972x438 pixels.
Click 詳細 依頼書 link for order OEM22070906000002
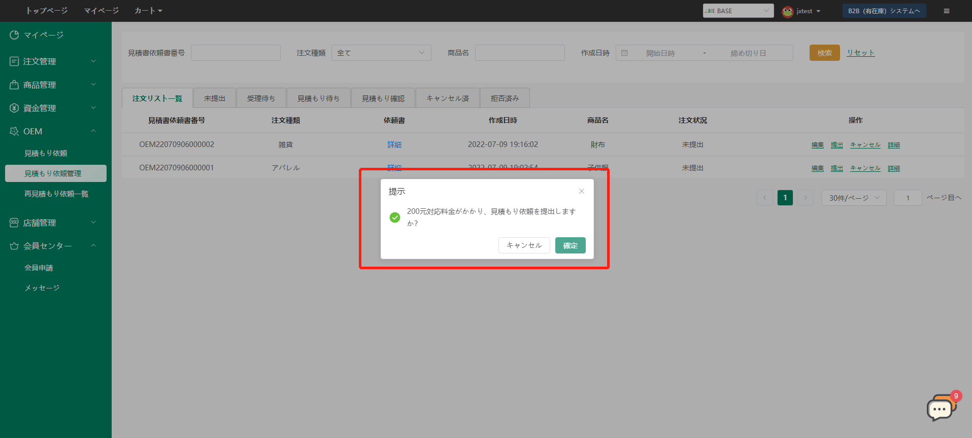coord(394,144)
